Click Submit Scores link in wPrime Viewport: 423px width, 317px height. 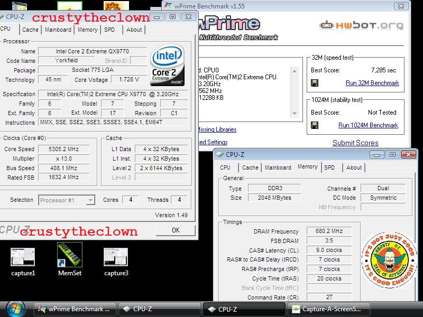pos(355,143)
